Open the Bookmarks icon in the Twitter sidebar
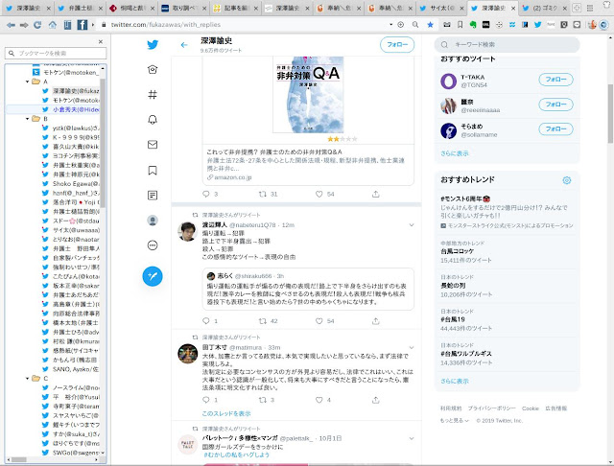 point(153,171)
